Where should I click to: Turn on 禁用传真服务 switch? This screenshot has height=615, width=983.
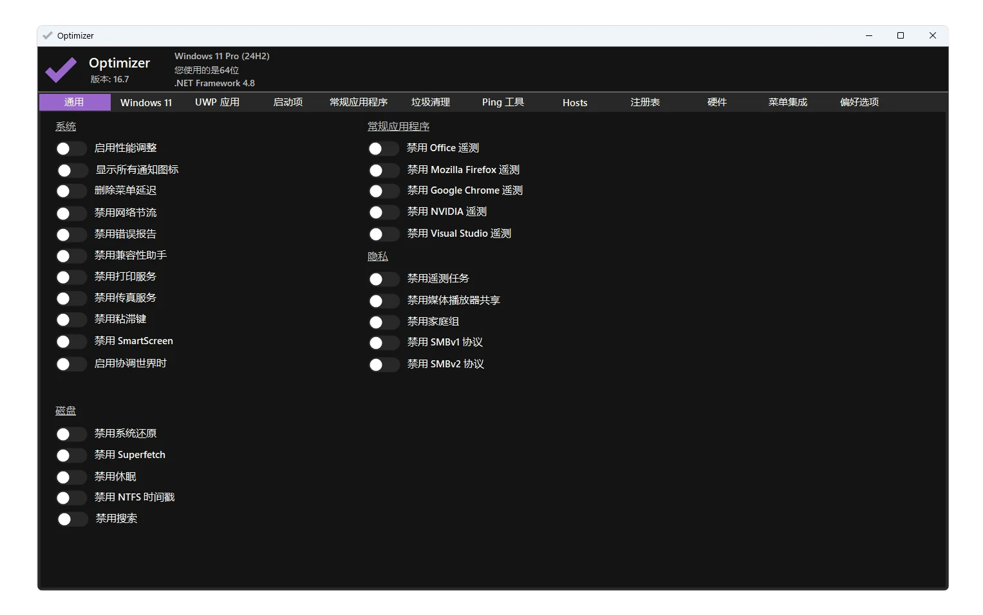click(71, 298)
